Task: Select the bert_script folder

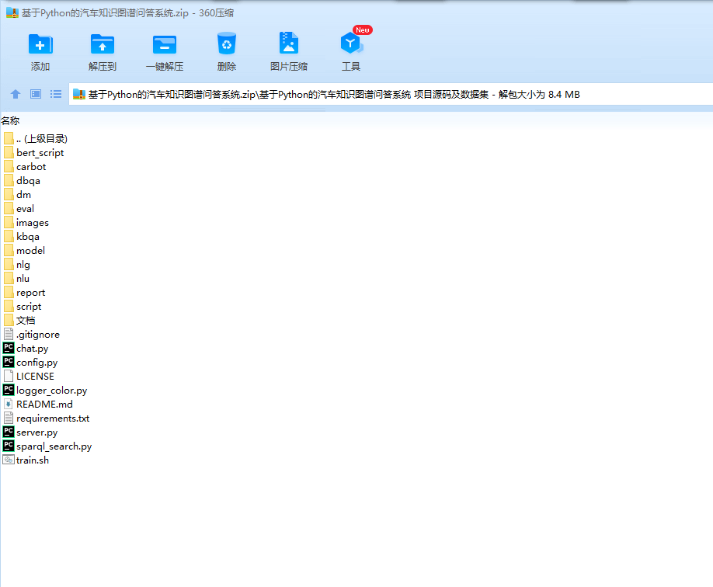Action: (33, 153)
